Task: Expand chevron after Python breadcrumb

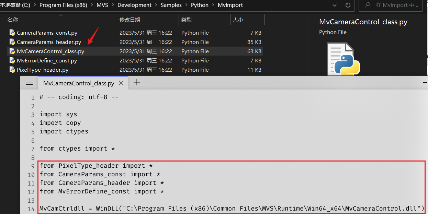Action: (213, 5)
